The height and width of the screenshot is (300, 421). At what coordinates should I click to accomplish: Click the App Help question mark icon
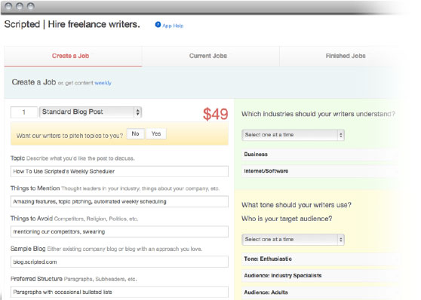[158, 25]
